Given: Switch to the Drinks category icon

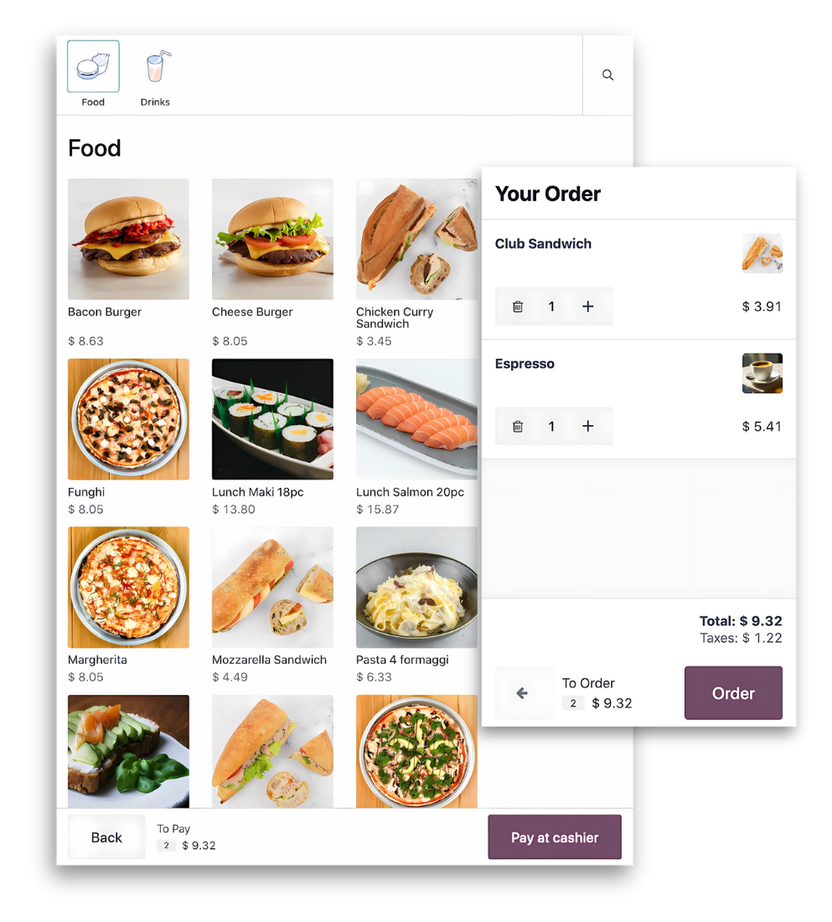Looking at the screenshot, I should tap(155, 66).
